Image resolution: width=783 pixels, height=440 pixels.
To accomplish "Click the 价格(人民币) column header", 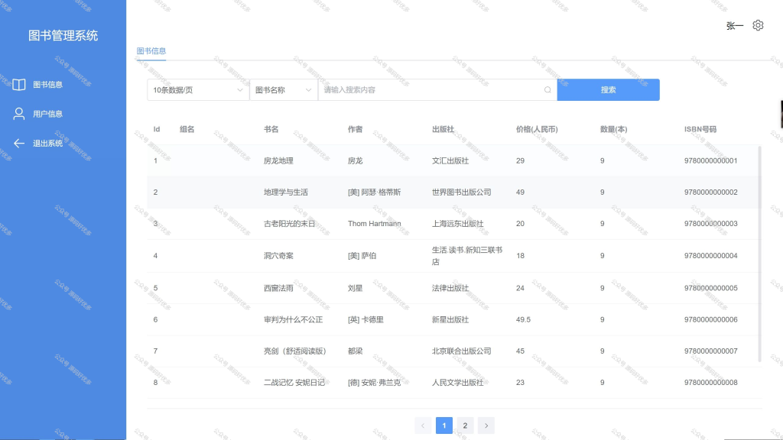I will click(537, 129).
